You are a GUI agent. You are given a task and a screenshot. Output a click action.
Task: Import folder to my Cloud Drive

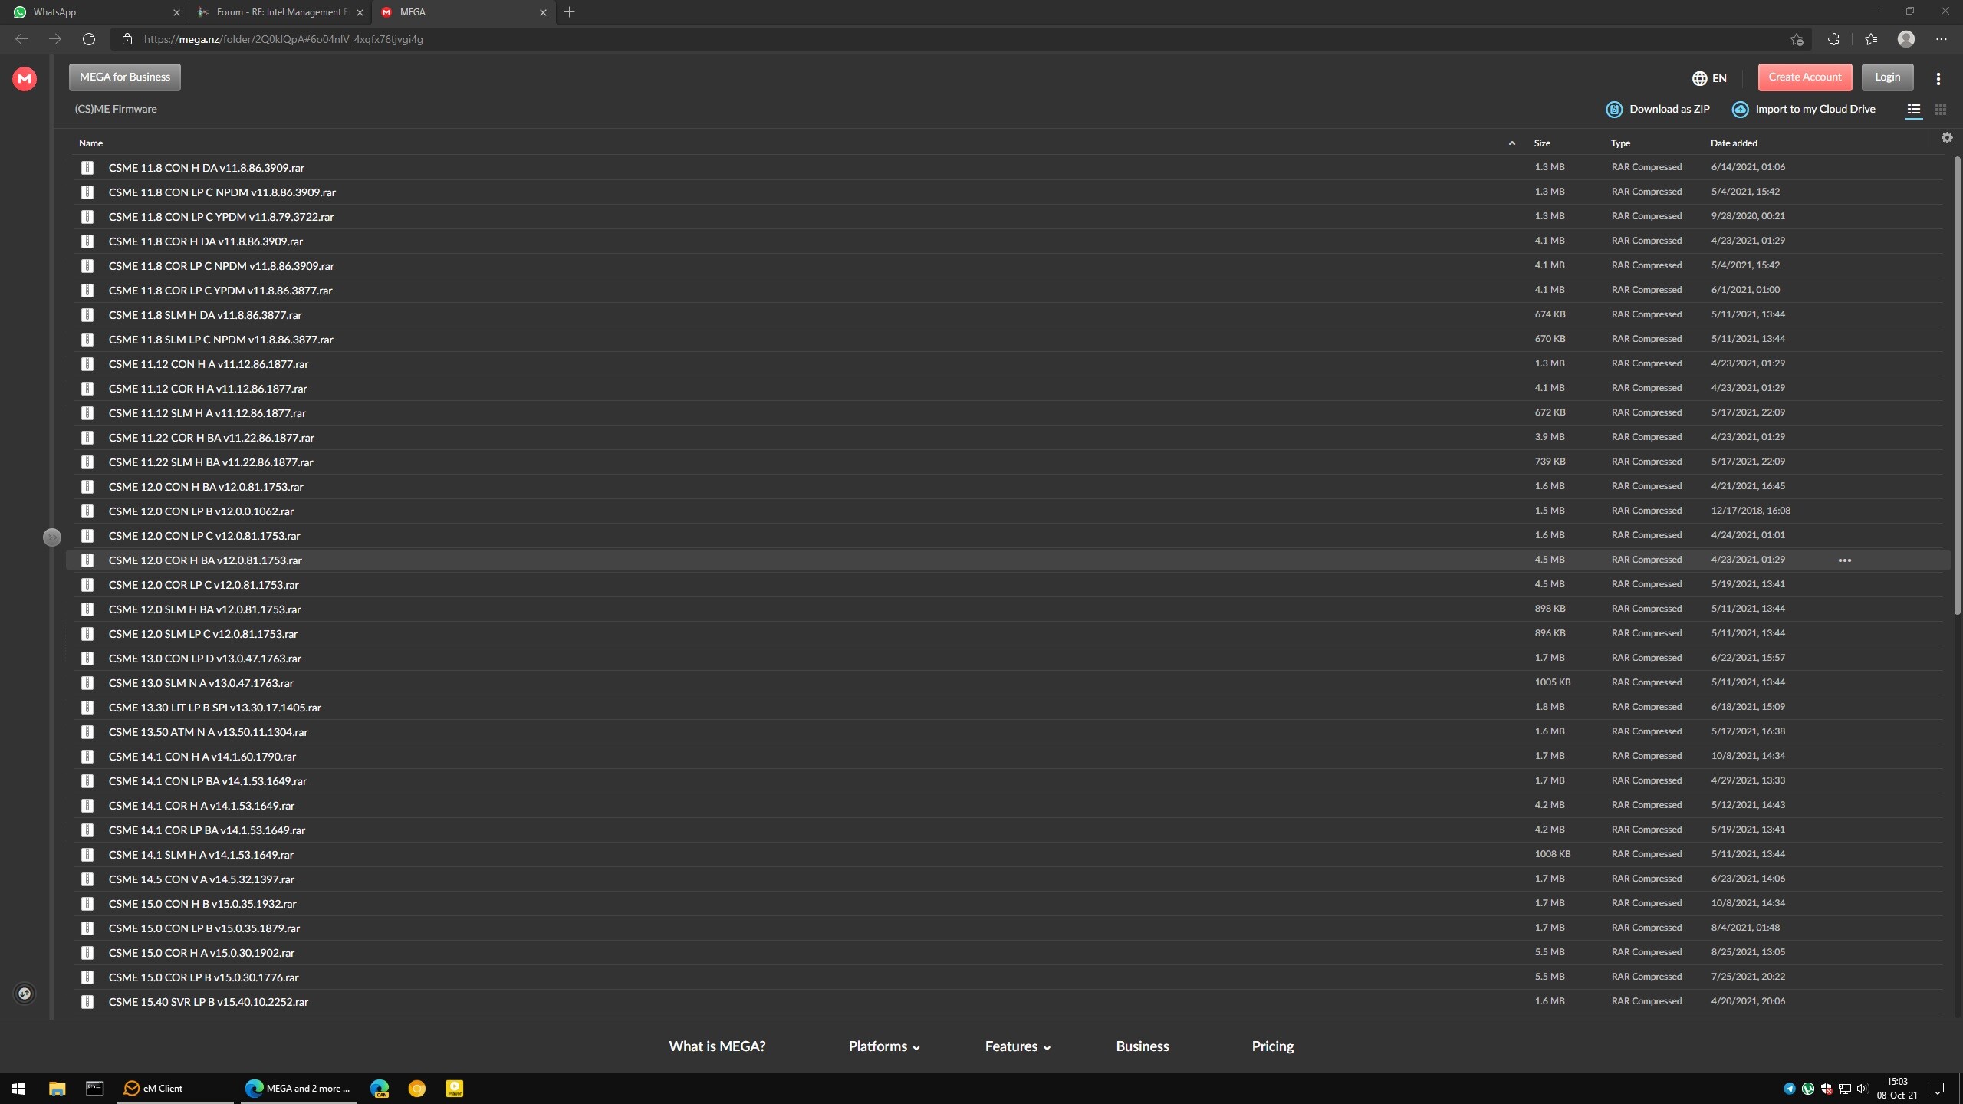(1804, 110)
